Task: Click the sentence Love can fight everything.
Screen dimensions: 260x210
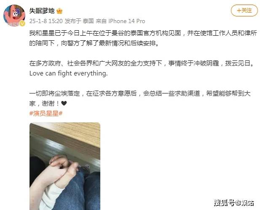Action: [69, 73]
